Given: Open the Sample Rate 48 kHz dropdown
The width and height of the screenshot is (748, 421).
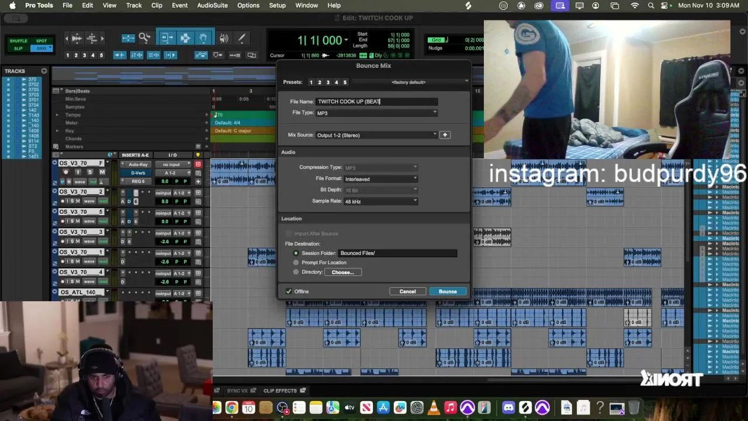Looking at the screenshot, I should (x=381, y=201).
